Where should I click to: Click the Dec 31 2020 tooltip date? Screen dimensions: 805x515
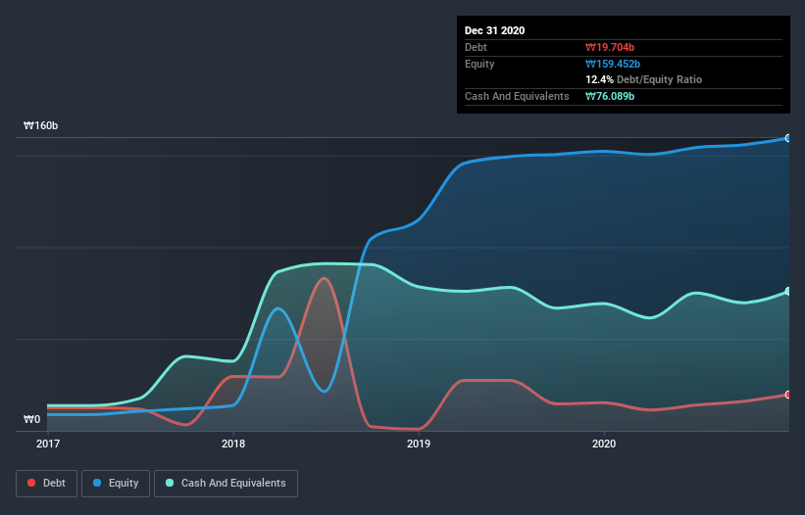click(494, 30)
